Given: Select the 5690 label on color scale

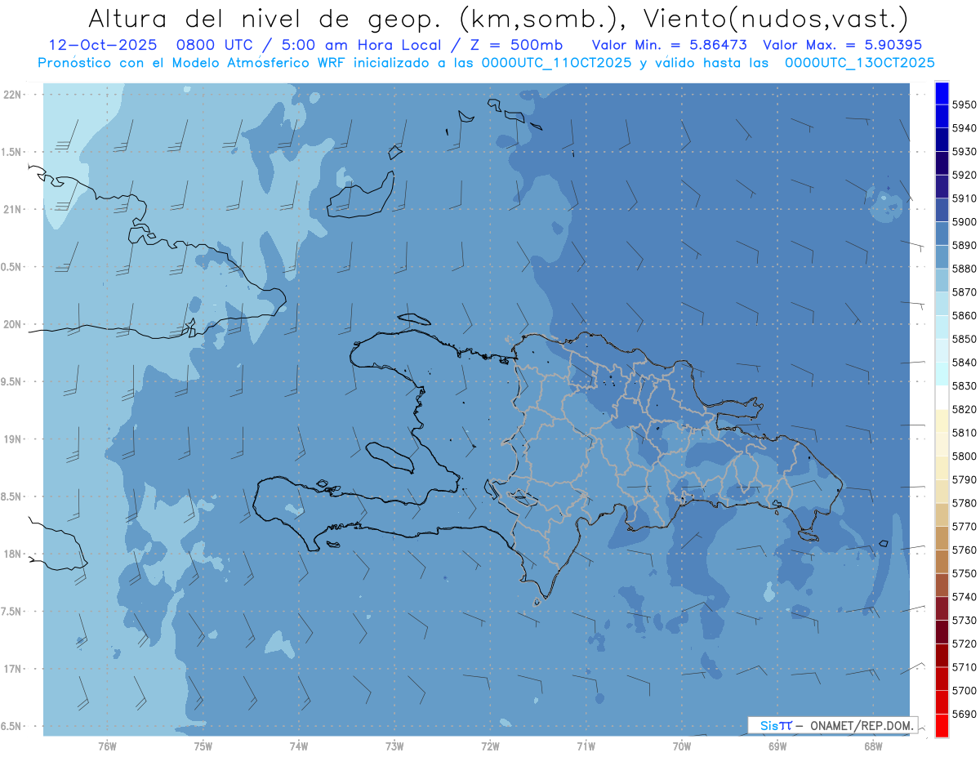Looking at the screenshot, I should click(x=964, y=714).
